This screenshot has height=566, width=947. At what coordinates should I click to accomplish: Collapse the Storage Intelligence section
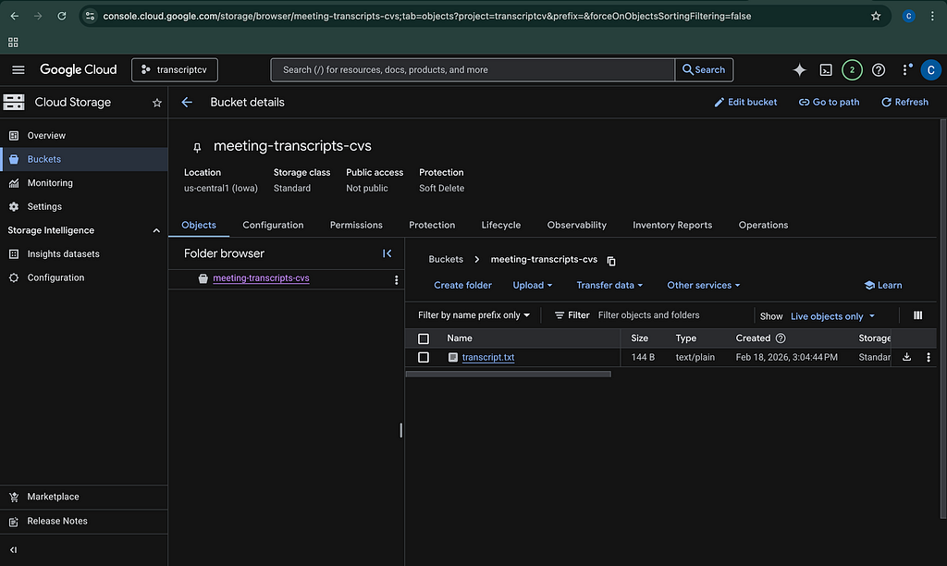click(x=155, y=231)
